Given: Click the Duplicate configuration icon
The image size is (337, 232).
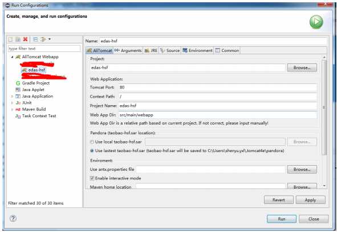Looking at the screenshot, I should pyautogui.click(x=18, y=39).
